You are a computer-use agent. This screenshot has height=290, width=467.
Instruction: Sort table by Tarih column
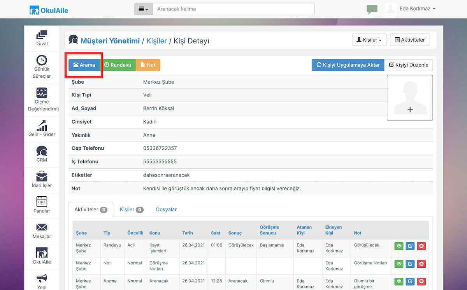coord(188,233)
